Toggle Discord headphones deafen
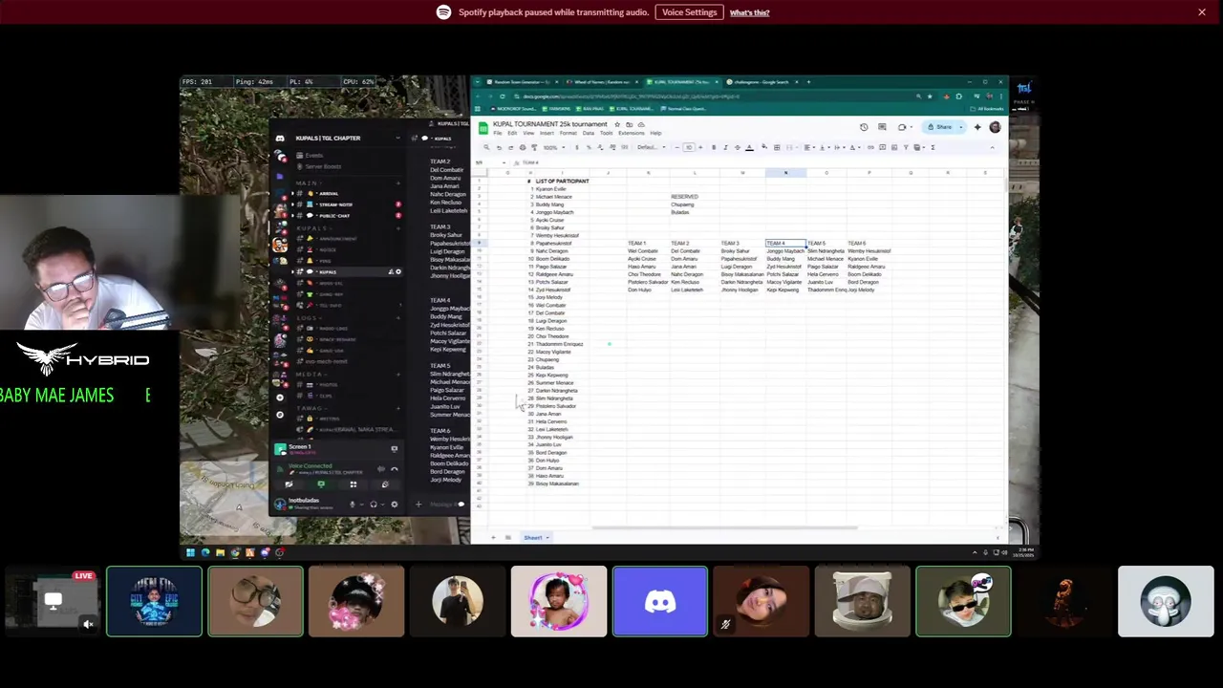 point(374,505)
